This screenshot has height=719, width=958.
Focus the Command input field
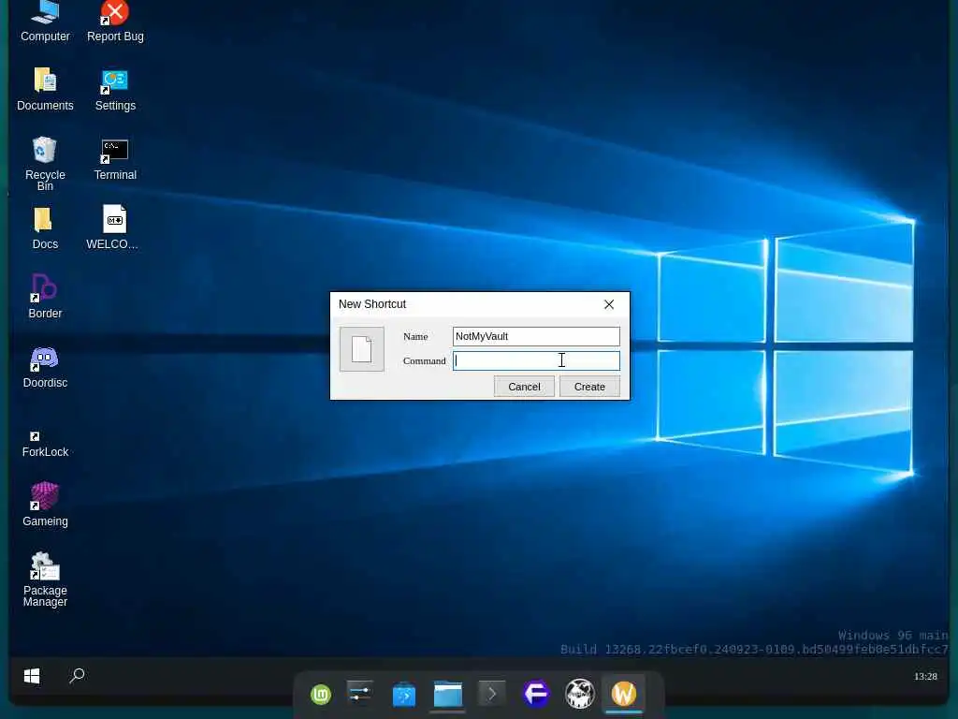click(x=536, y=360)
